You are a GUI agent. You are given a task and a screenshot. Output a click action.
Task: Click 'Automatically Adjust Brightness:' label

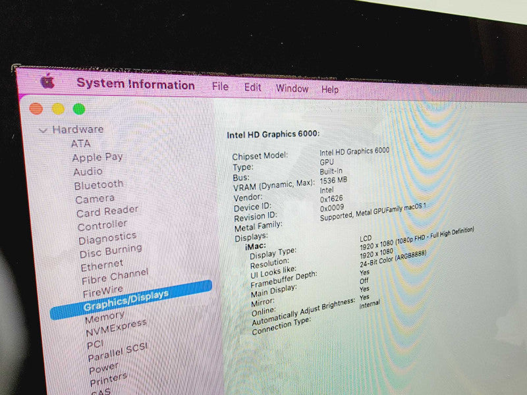tap(304, 311)
